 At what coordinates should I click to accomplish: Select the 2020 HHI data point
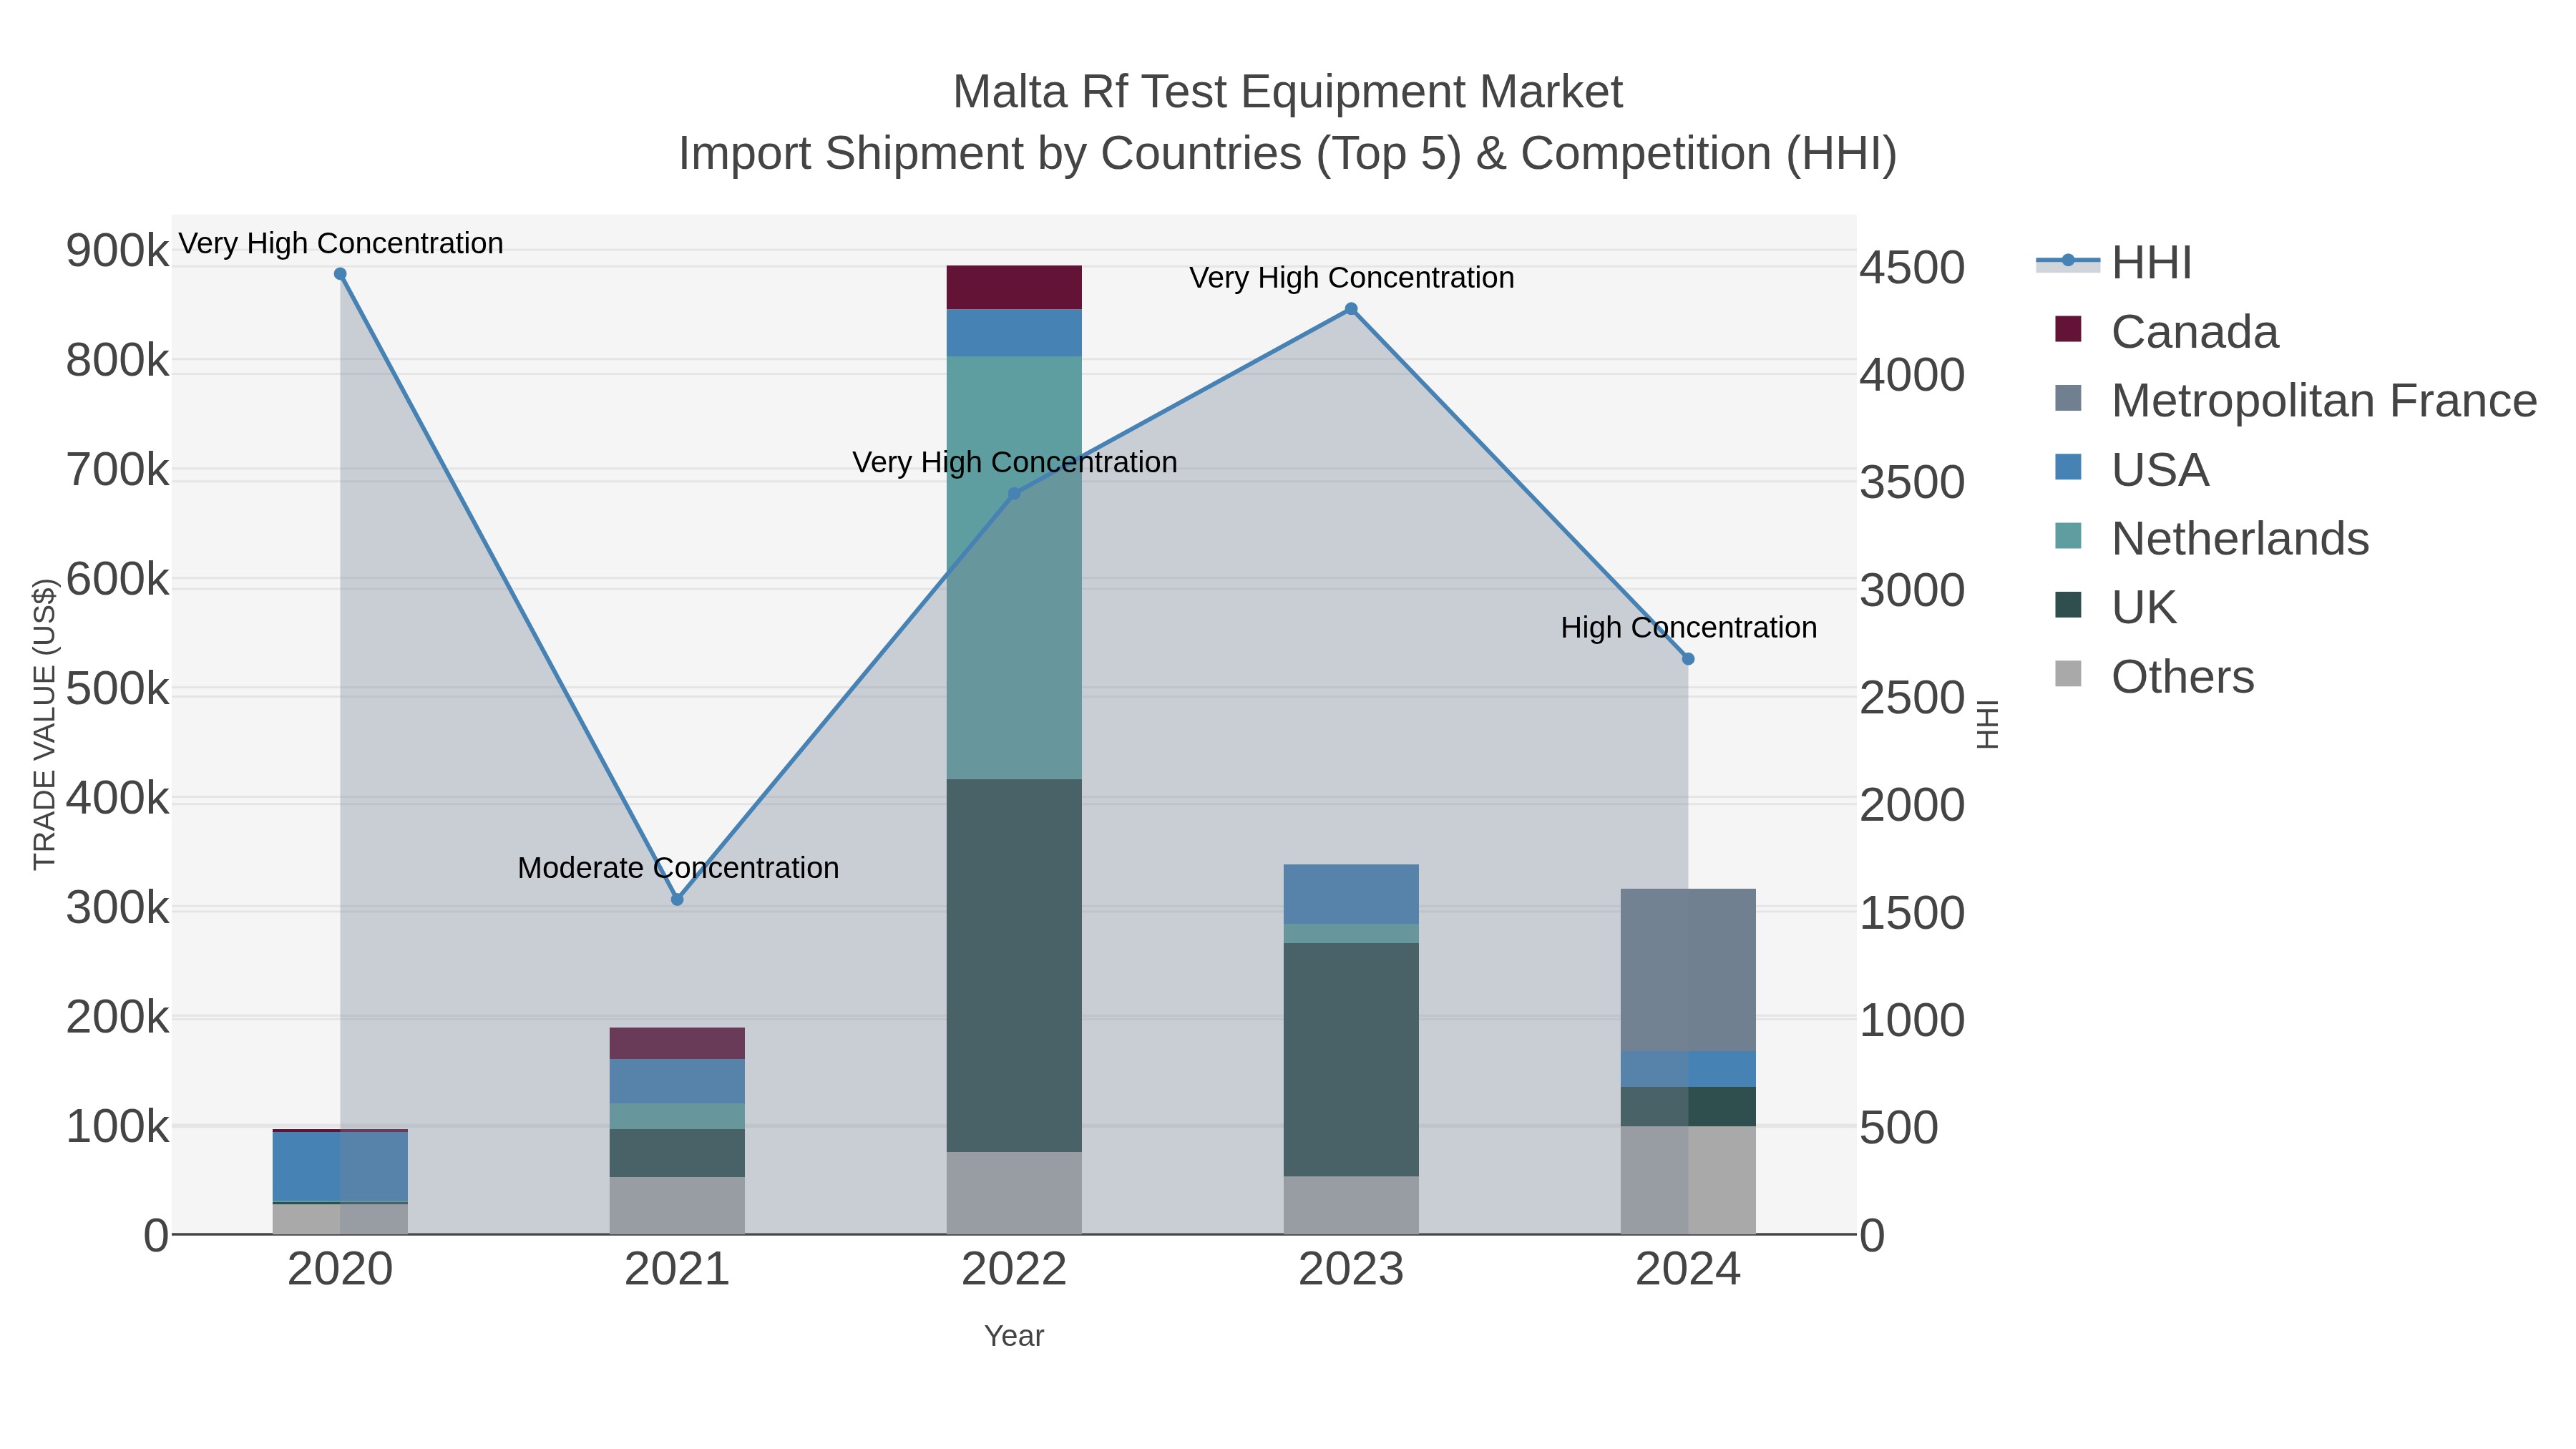coord(340,274)
